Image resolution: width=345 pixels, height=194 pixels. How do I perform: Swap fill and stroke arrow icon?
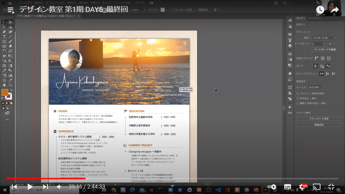click(x=11, y=91)
